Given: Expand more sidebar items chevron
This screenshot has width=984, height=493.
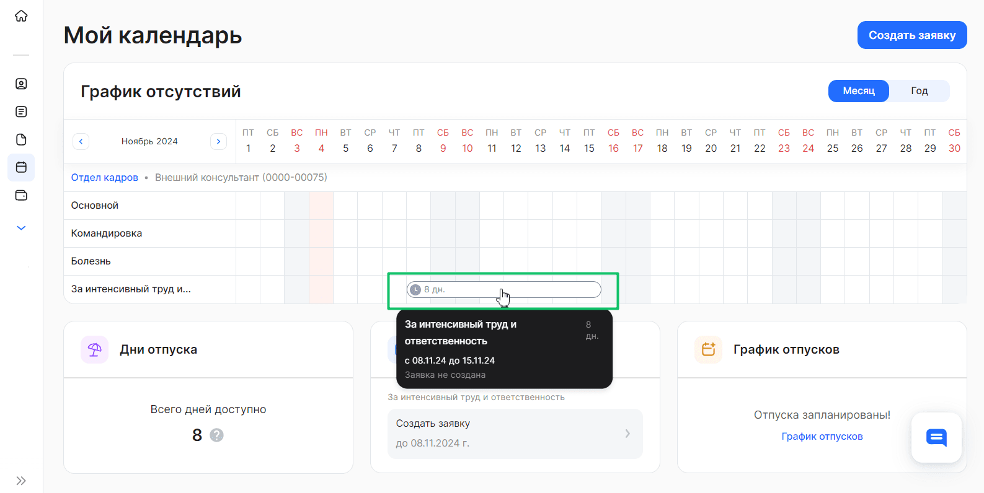Looking at the screenshot, I should click(x=21, y=228).
